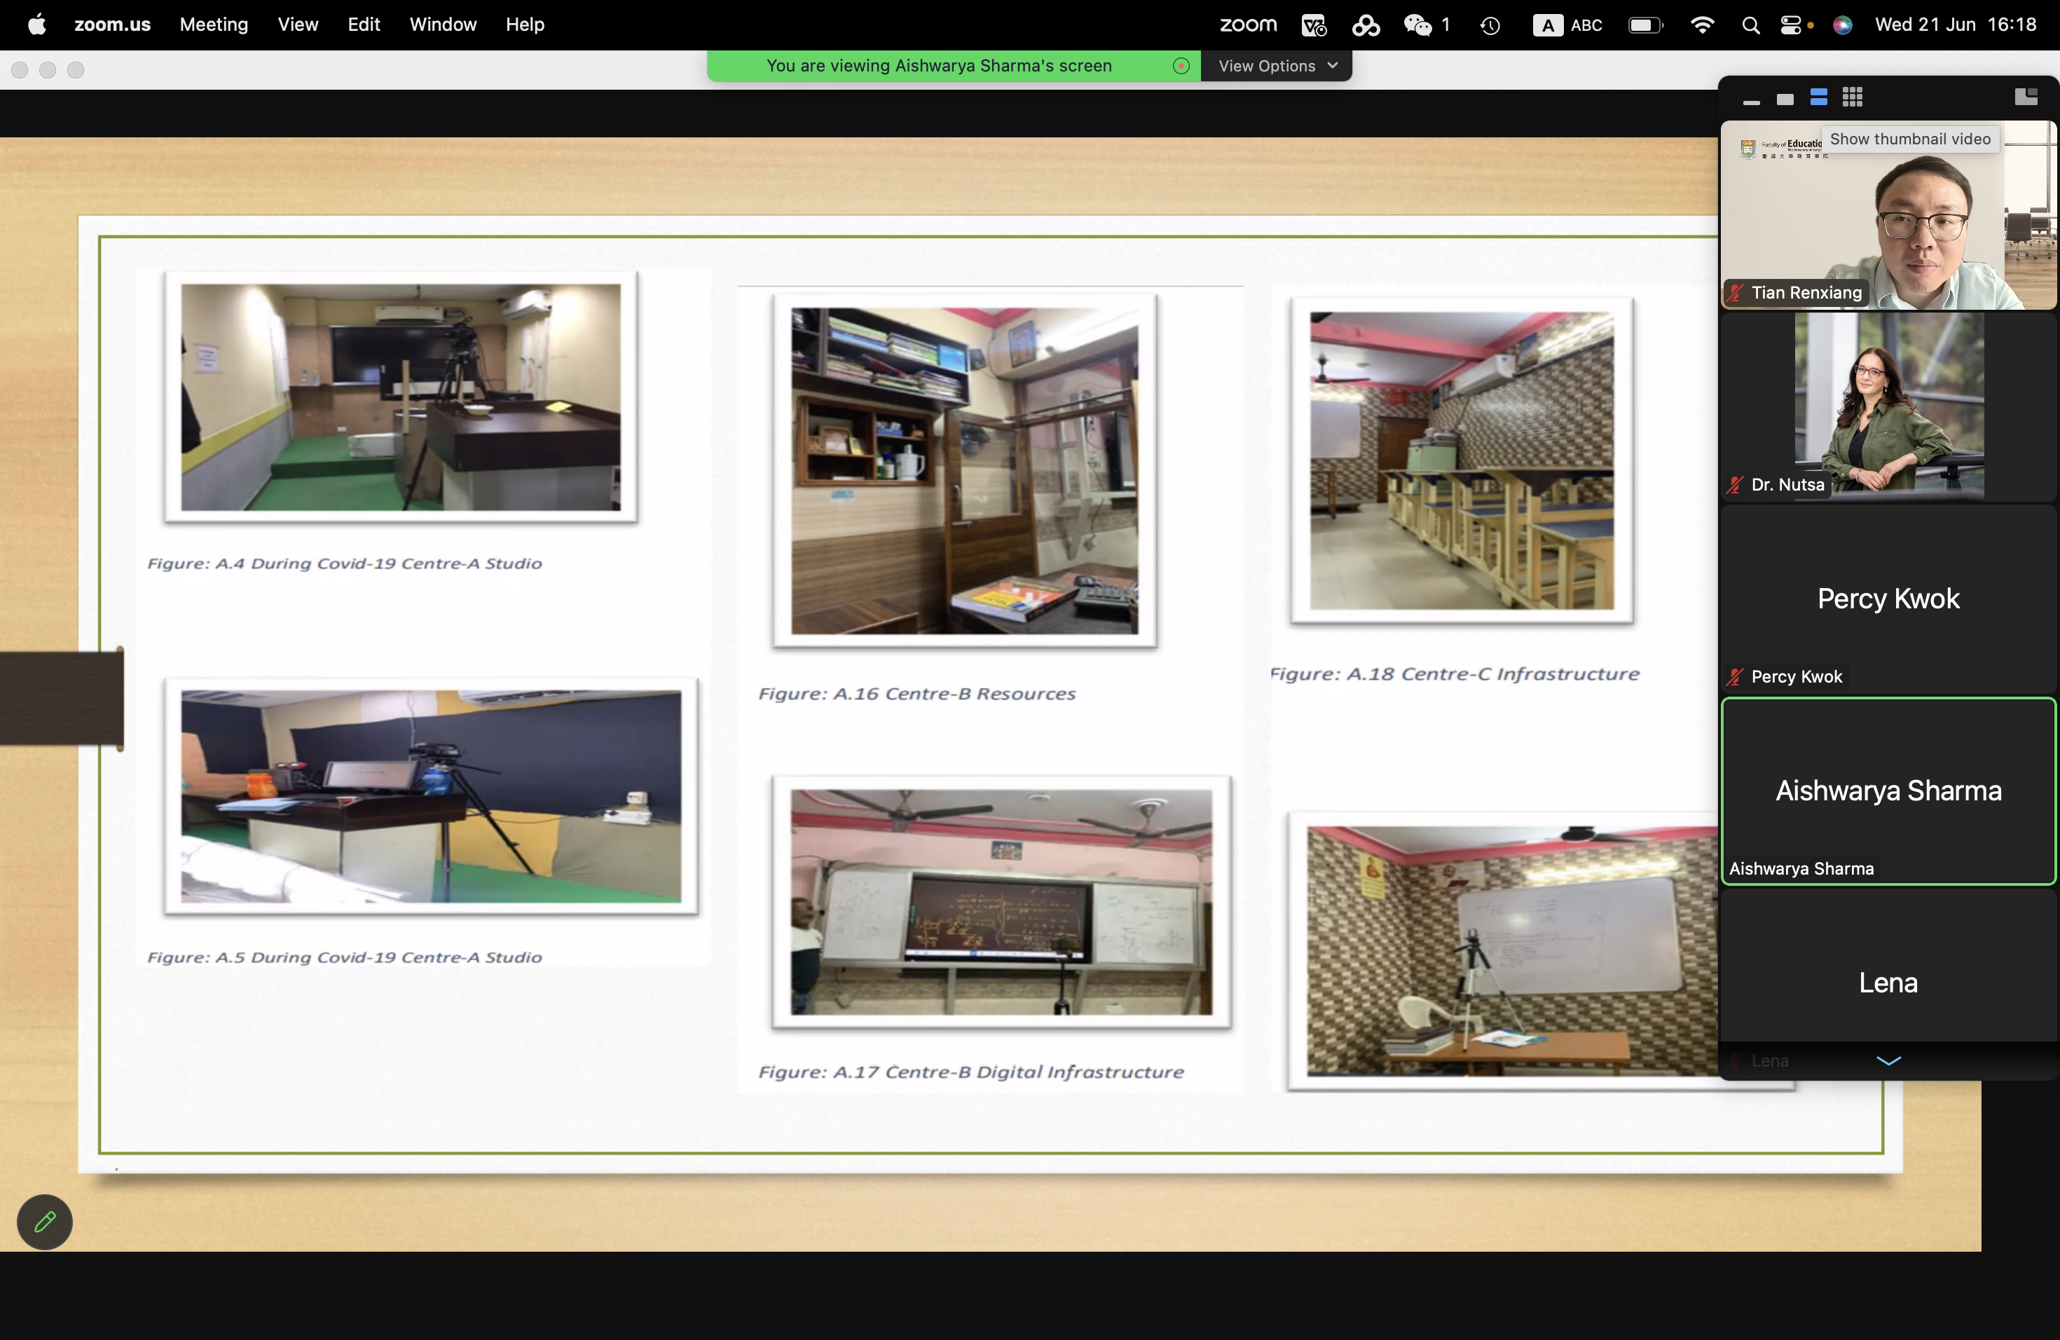
Task: Open the View Options dropdown
Action: point(1277,66)
